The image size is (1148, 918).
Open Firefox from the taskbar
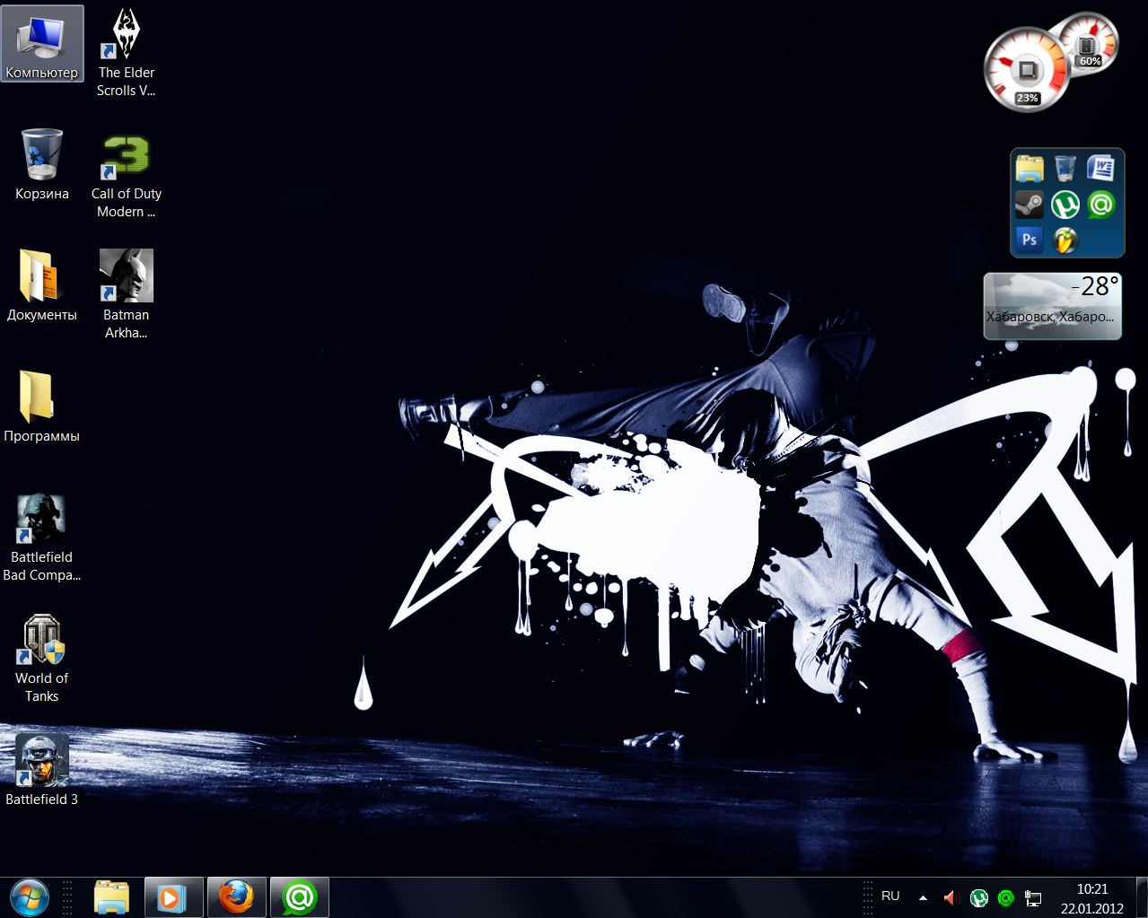pos(237,897)
